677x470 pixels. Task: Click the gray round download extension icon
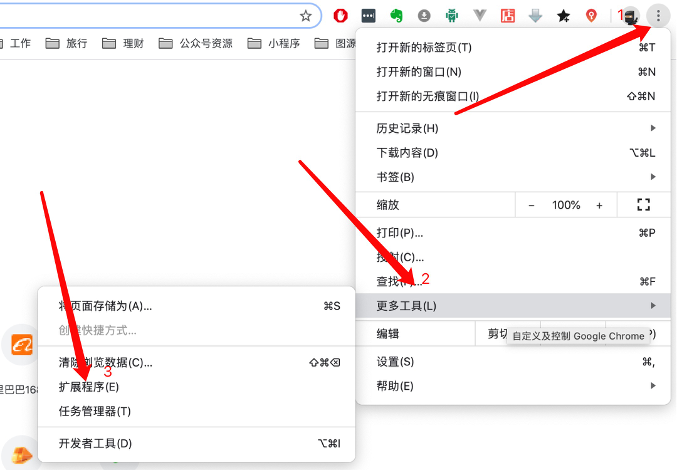[424, 16]
